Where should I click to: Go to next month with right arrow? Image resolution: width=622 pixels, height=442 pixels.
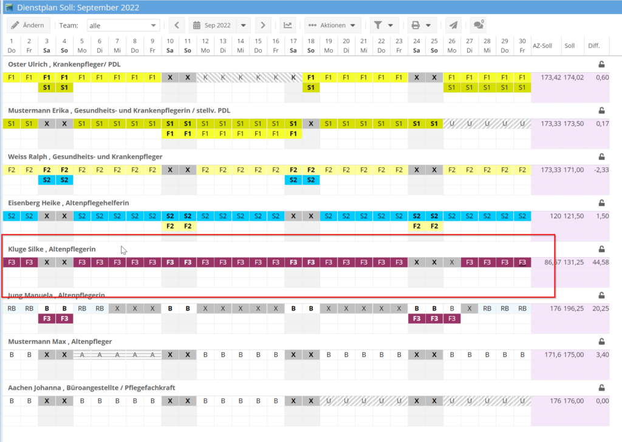262,25
